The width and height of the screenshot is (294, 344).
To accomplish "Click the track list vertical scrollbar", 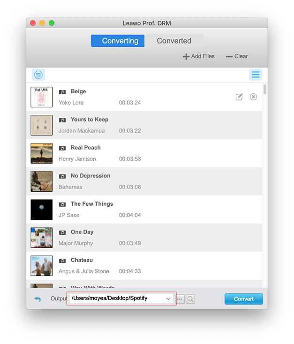I will (x=265, y=90).
